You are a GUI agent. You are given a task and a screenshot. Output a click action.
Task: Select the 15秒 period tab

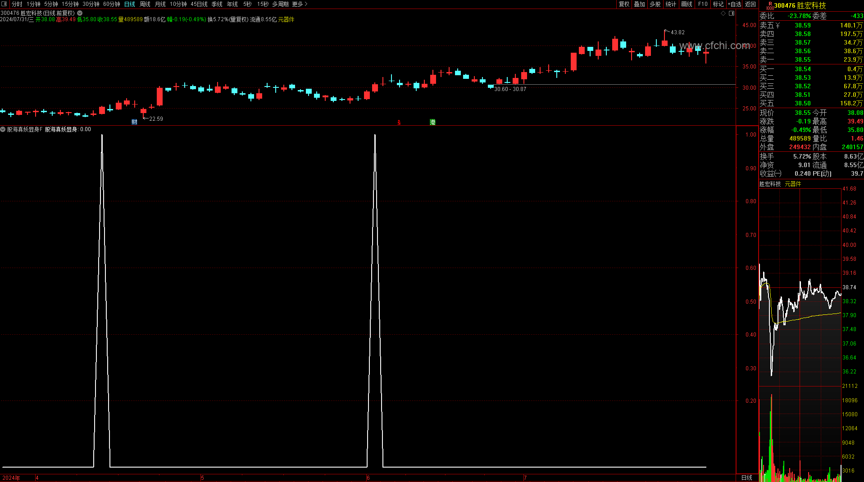(x=263, y=4)
